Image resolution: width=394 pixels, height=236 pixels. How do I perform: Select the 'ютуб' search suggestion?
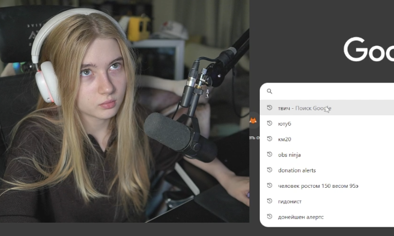point(327,124)
